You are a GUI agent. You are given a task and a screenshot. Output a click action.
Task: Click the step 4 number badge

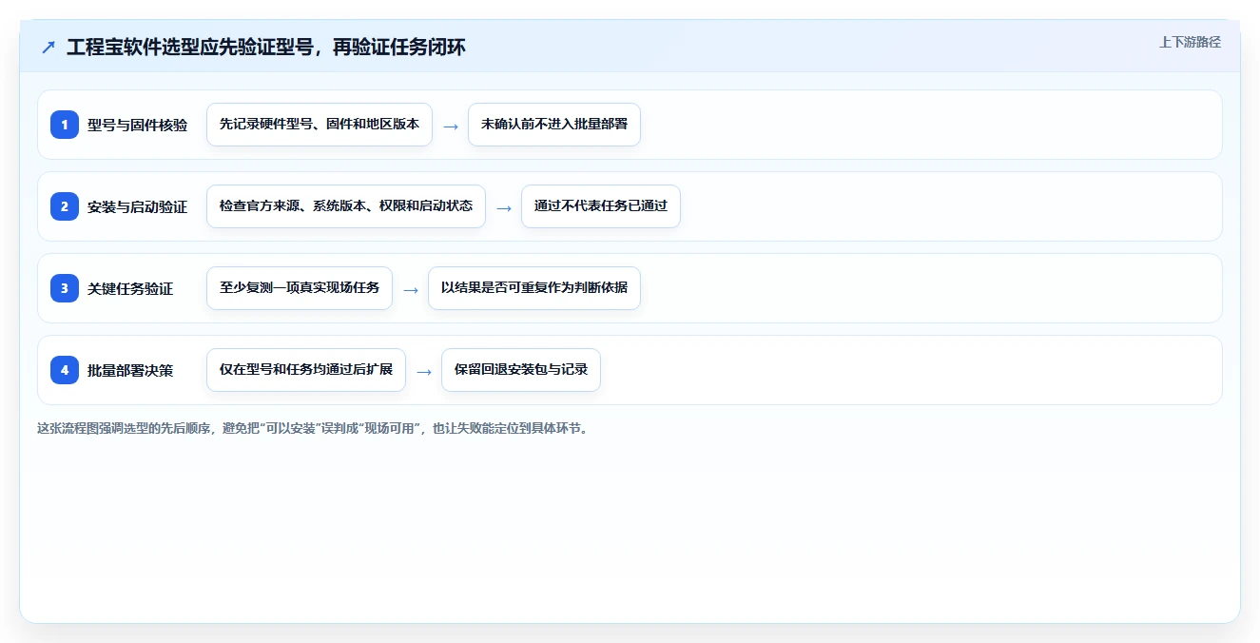point(65,370)
